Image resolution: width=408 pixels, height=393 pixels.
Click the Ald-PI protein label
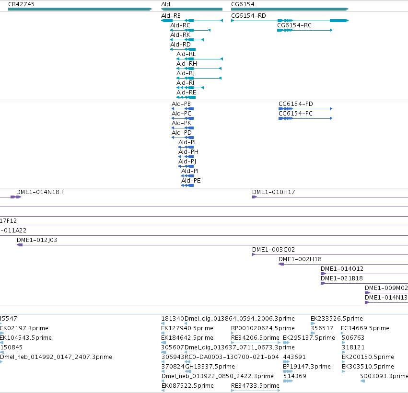[x=190, y=172]
